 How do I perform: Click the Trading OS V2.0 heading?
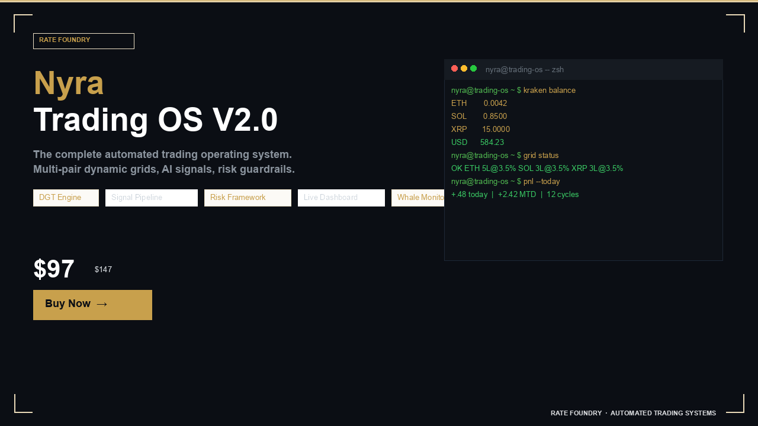coord(156,120)
